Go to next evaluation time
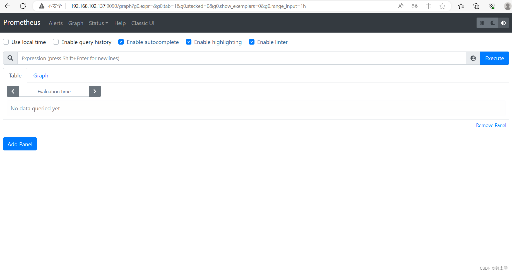512x273 pixels. [95, 91]
